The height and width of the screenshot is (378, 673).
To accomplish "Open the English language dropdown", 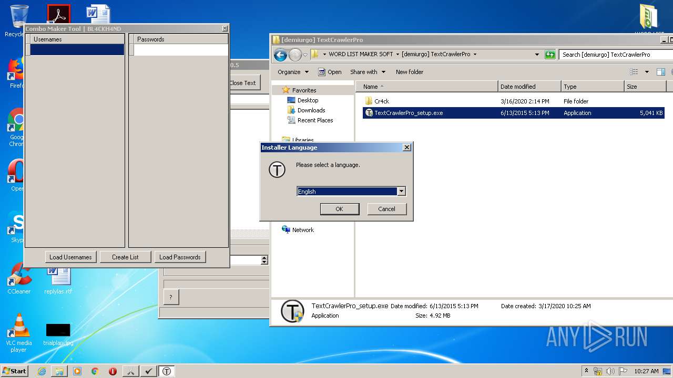I will click(401, 192).
